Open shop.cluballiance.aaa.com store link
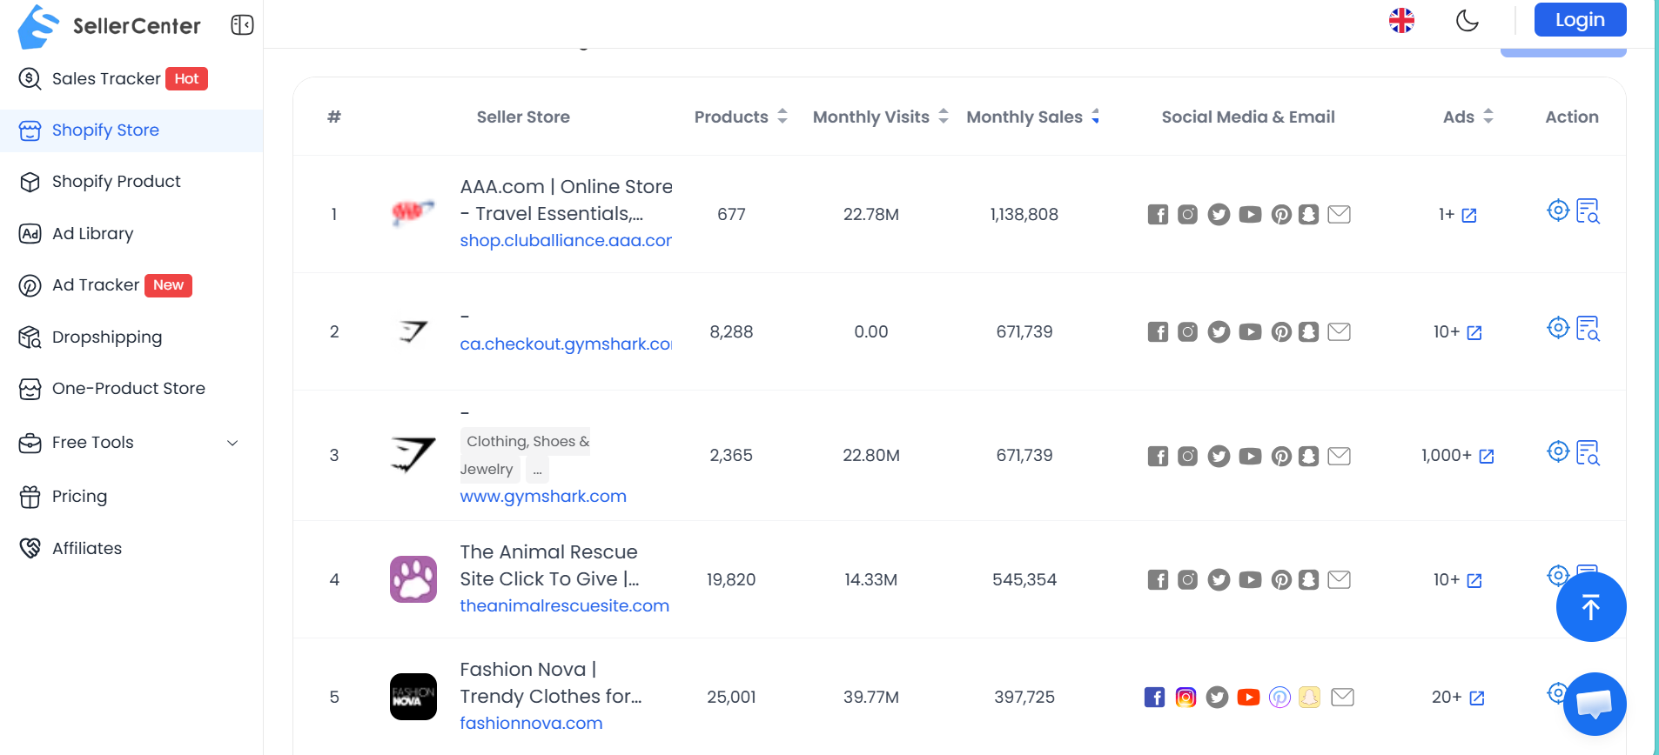 [566, 241]
